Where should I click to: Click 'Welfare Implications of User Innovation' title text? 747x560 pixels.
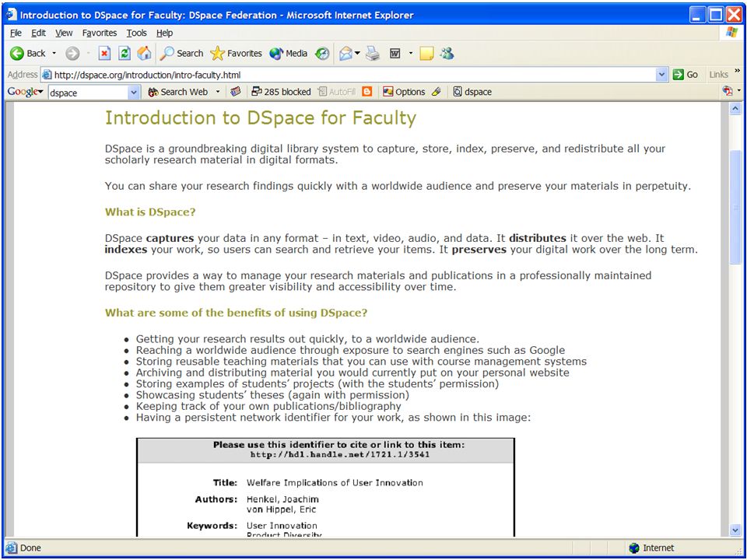[335, 483]
